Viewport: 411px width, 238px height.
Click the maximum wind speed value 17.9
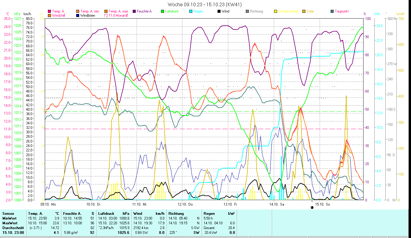click(161, 223)
